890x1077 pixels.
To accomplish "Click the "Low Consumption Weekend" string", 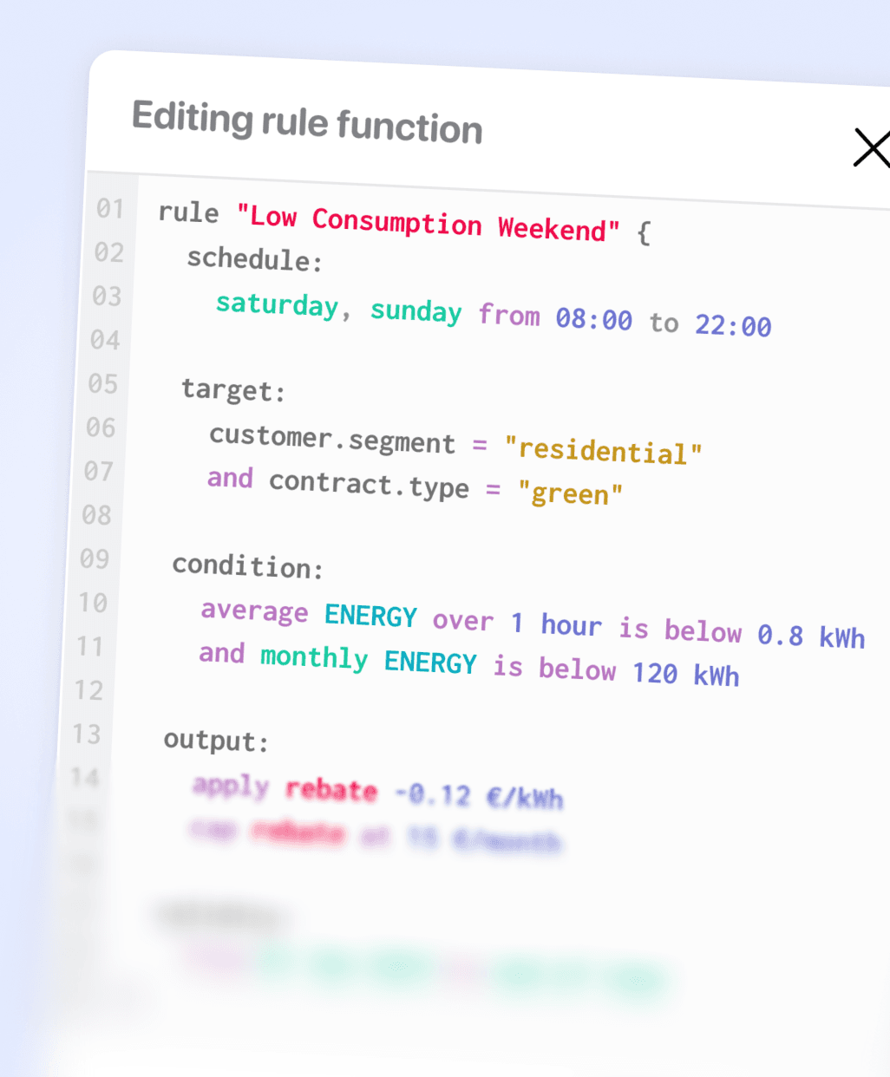I will pos(429,223).
